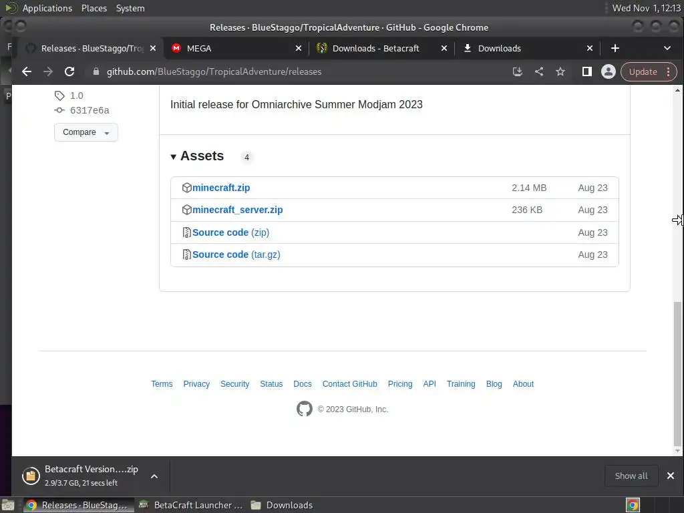Viewport: 684px width, 513px height.
Task: Close the MEGA tab
Action: [299, 48]
